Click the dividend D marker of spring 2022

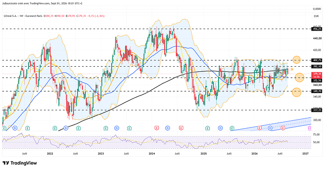pos(65,128)
